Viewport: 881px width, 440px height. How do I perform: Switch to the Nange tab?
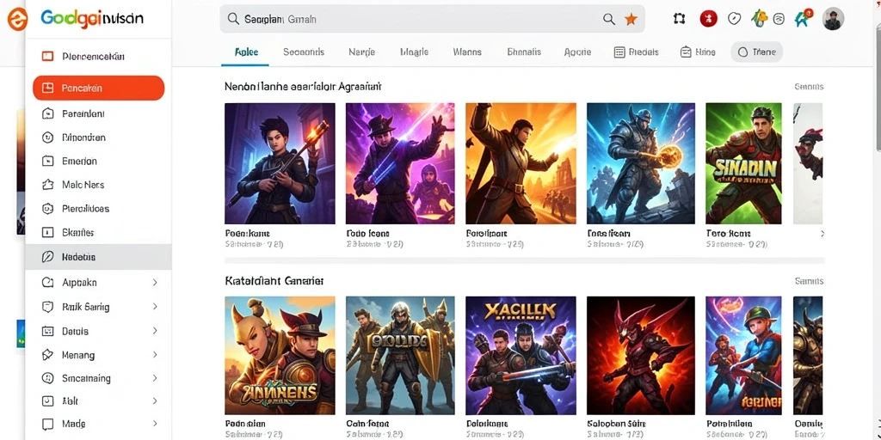362,52
